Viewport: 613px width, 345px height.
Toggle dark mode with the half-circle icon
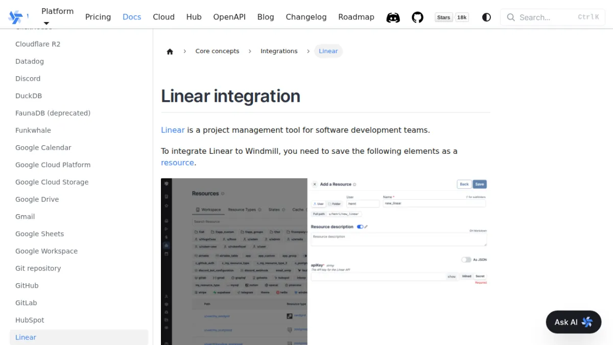click(486, 17)
